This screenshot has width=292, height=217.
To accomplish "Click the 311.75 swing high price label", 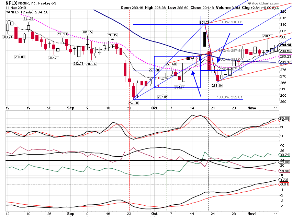I will tap(28, 19).
